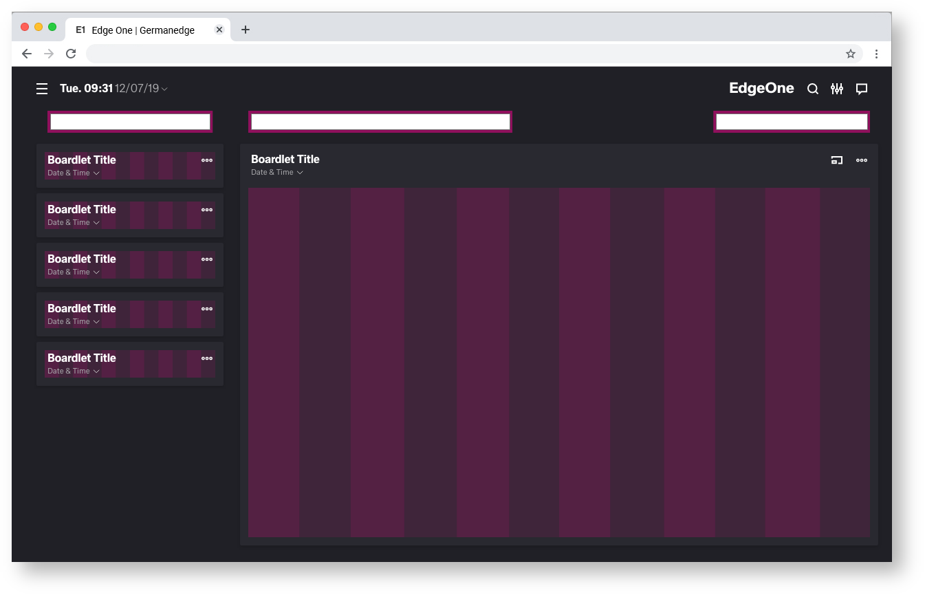
Task: Open the settings sliders icon
Action: 836,89
